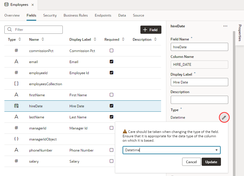Click the Employees database icon in the tab

click(x=6, y=5)
